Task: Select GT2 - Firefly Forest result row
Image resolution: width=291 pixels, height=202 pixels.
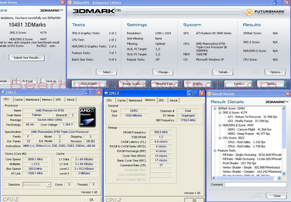Action: point(248,121)
